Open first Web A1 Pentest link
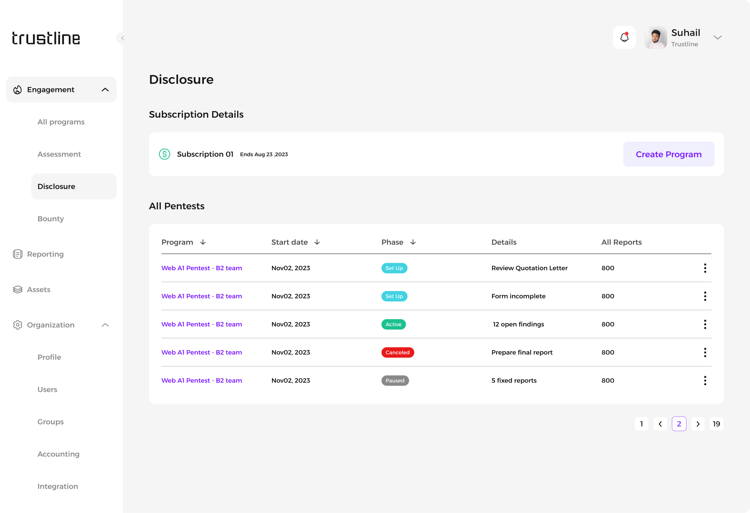750x513 pixels. pos(202,268)
